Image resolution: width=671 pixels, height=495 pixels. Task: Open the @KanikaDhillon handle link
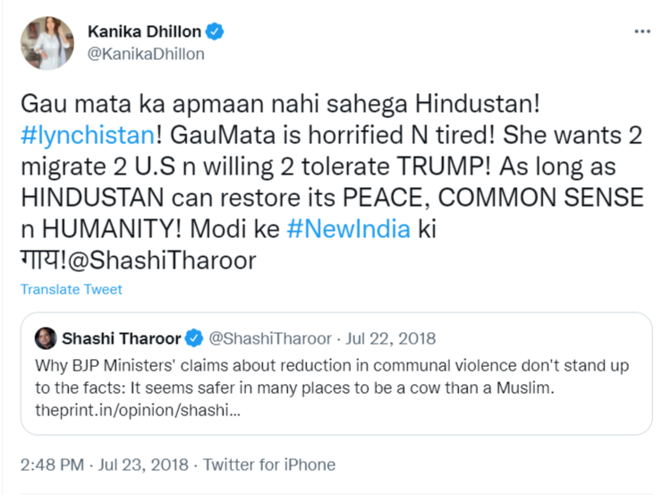pyautogui.click(x=146, y=54)
